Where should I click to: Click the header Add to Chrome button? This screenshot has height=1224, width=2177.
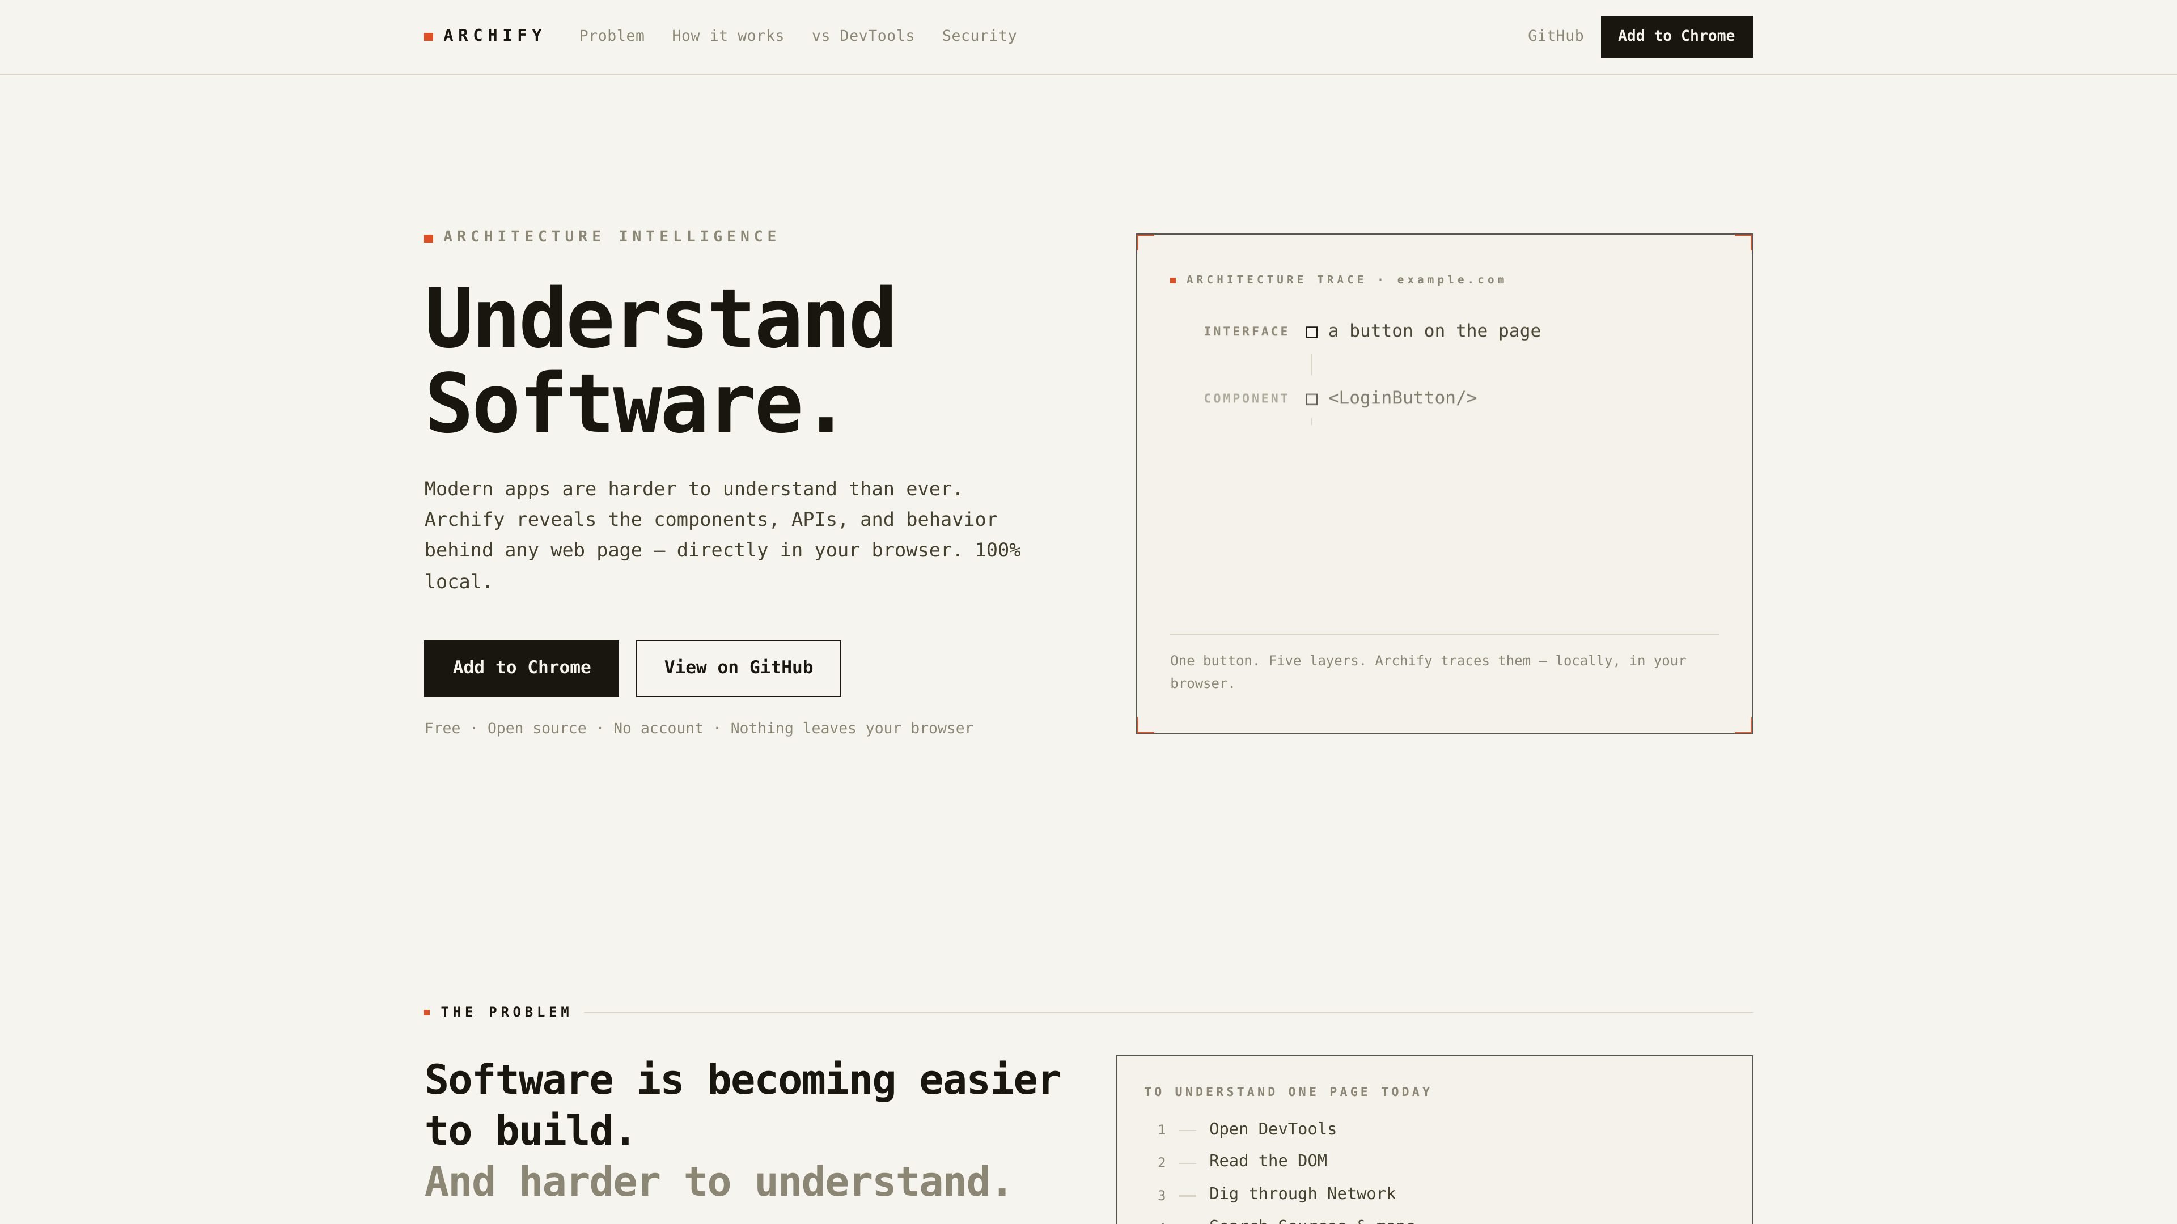(1676, 36)
